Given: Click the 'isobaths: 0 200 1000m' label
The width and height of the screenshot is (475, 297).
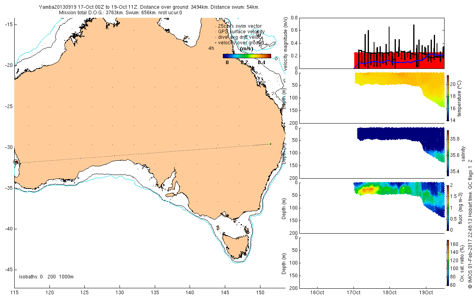Looking at the screenshot, I should [46, 277].
